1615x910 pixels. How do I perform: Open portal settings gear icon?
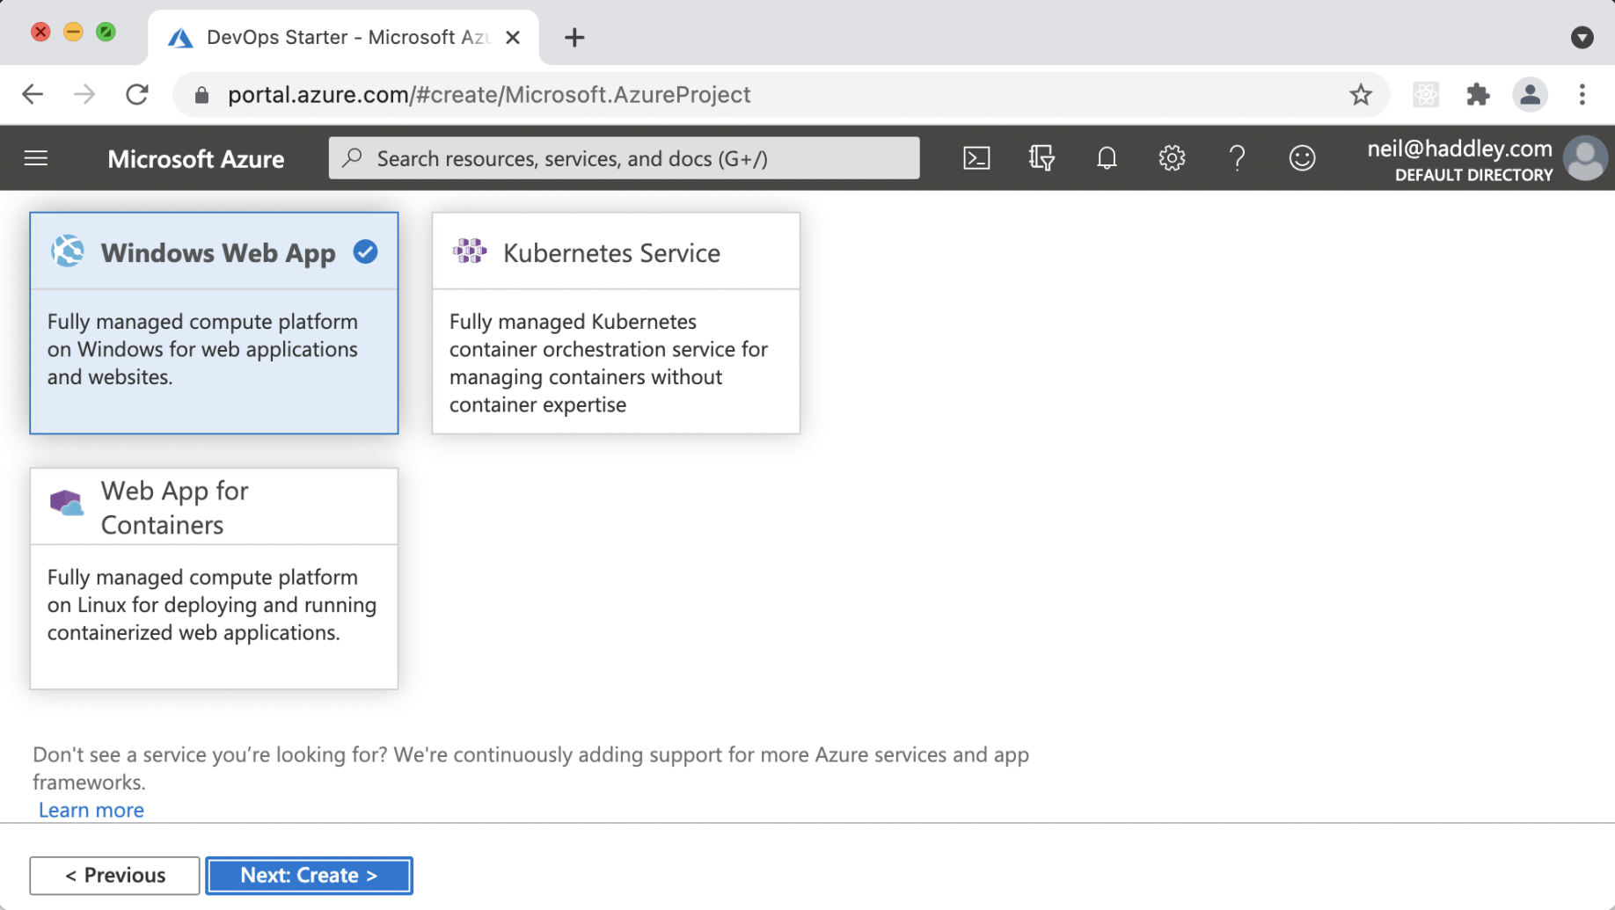1172,158
